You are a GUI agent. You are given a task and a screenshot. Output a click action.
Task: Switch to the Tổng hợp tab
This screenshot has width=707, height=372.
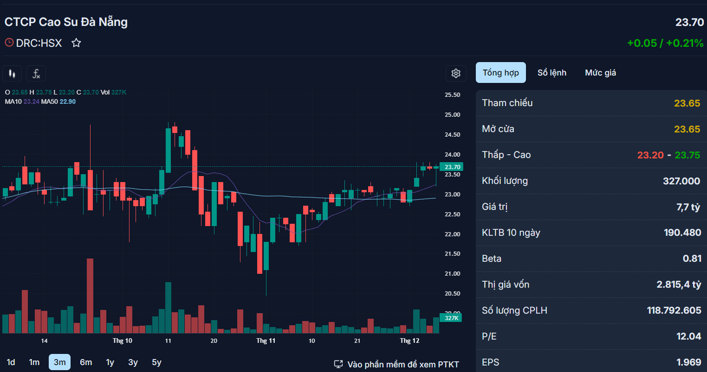501,73
